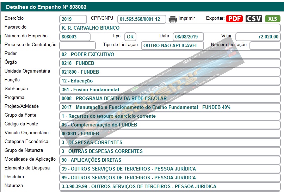The width and height of the screenshot is (284, 192).
Task: Click the Função field 12 - Educação
Action: 170,81
